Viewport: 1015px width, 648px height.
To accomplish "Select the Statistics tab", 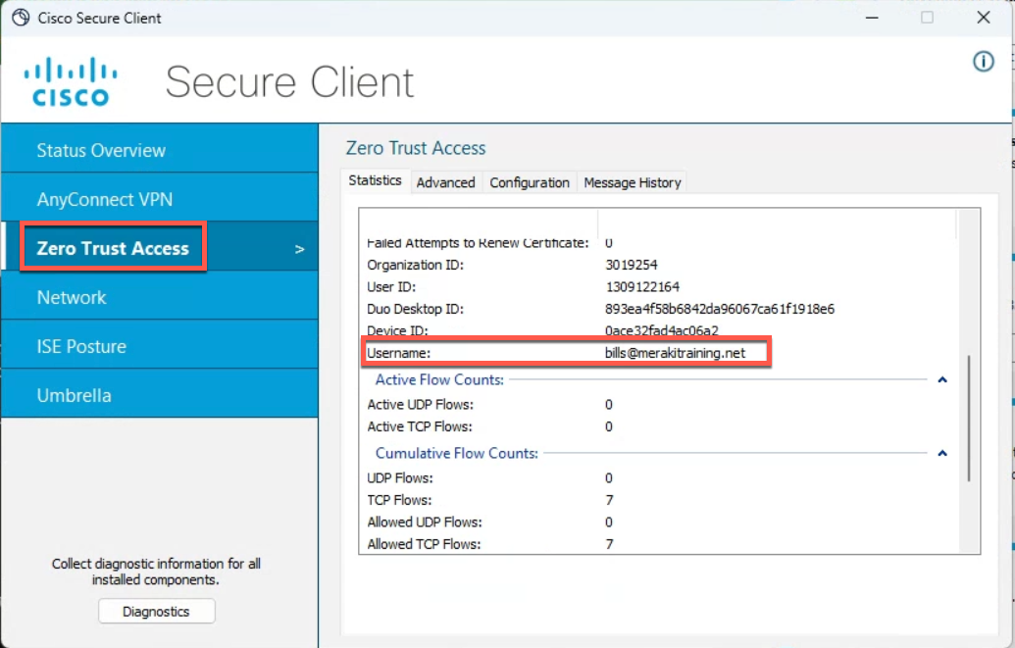I will click(x=374, y=180).
